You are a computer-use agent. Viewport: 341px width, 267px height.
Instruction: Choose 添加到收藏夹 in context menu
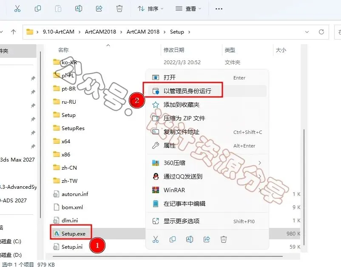coord(207,105)
